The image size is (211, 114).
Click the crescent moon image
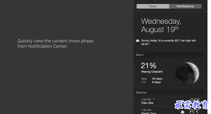tap(188, 73)
